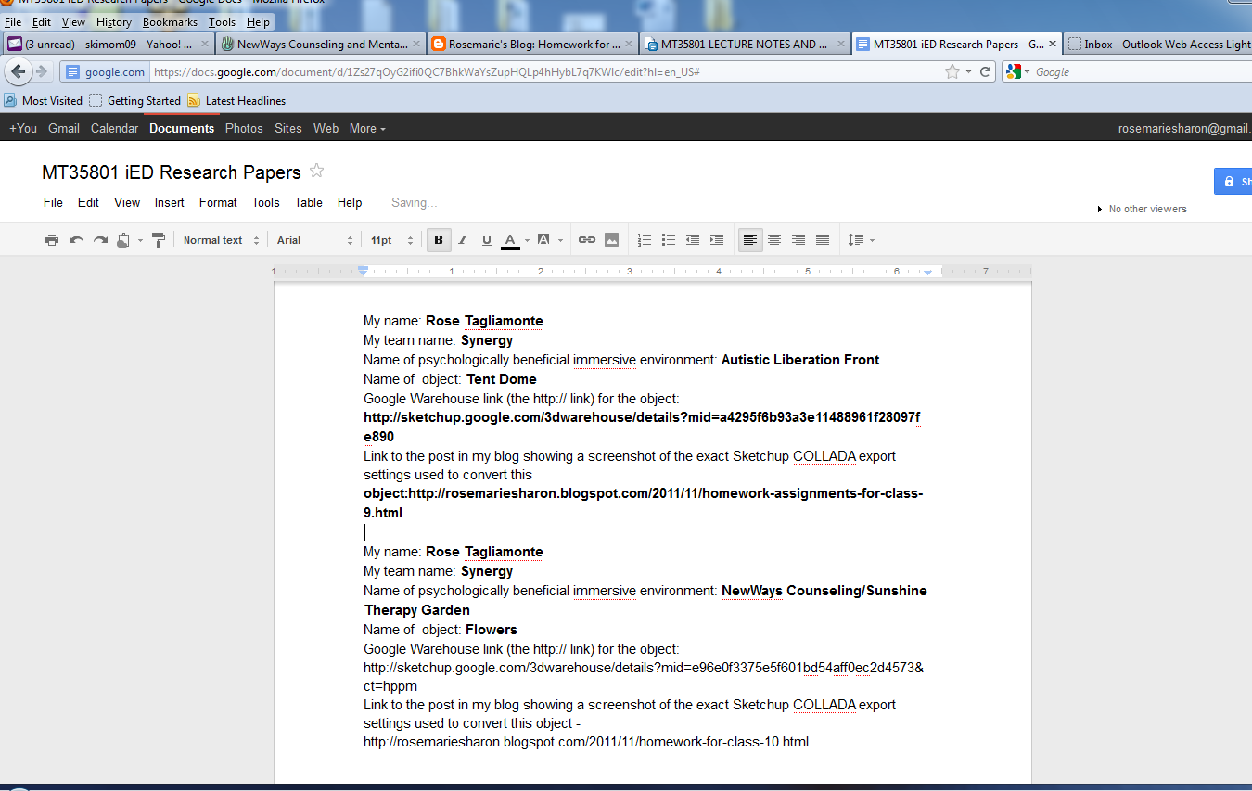
Task: Open Firefox History menu
Action: tap(114, 21)
